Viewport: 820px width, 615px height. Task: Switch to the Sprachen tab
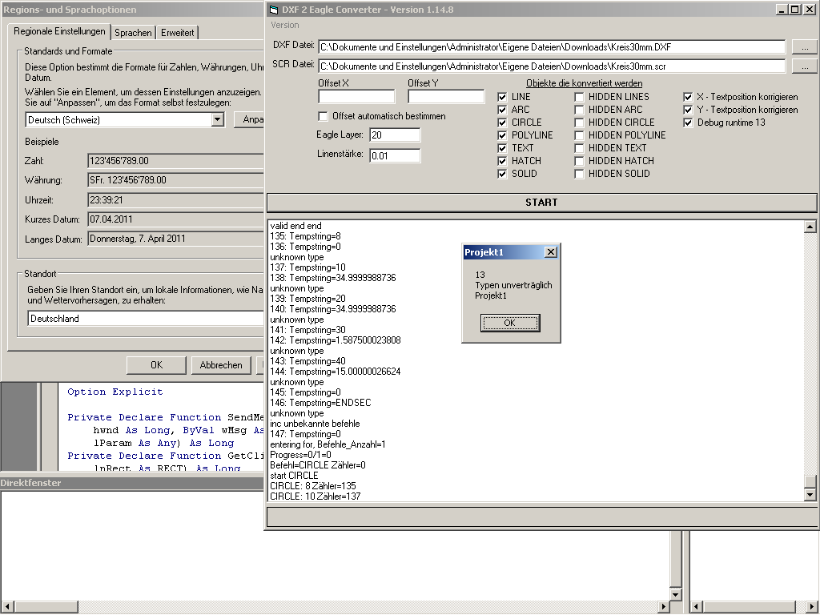tap(133, 32)
